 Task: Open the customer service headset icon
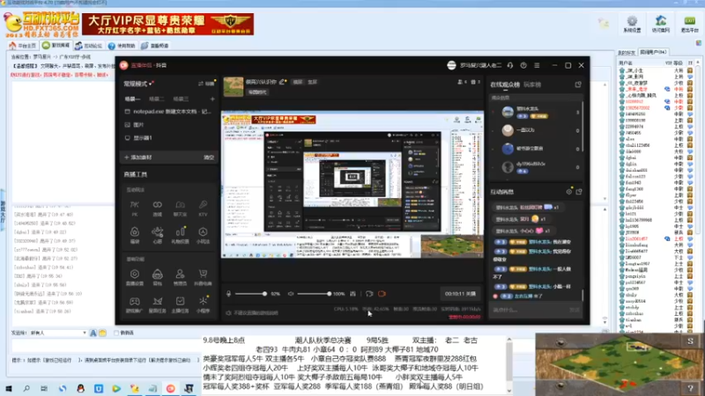coord(510,65)
